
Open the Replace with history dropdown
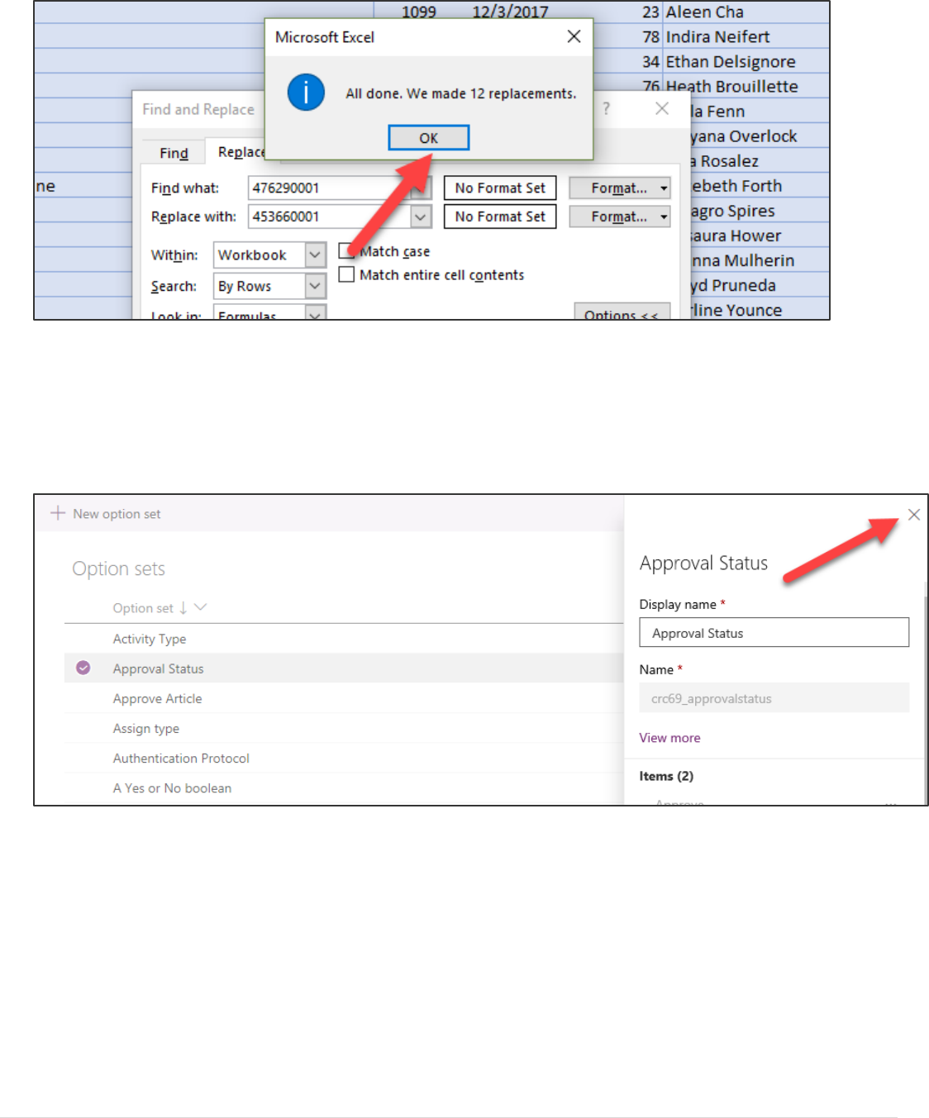422,216
